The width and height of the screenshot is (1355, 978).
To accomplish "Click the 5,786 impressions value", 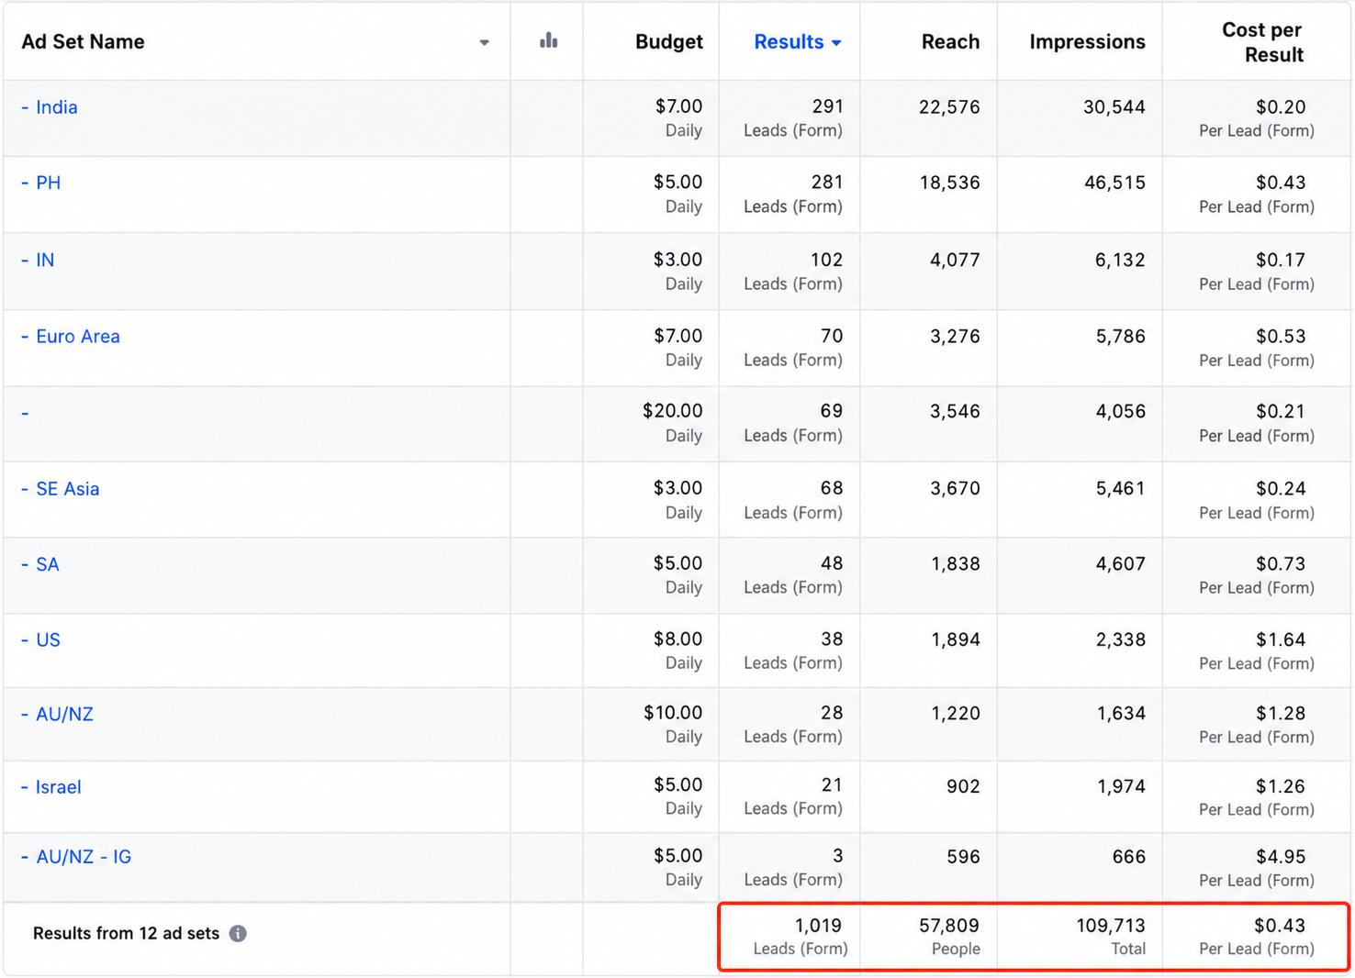I will point(1120,336).
